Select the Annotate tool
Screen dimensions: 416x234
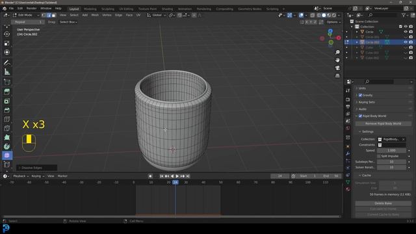click(7, 63)
